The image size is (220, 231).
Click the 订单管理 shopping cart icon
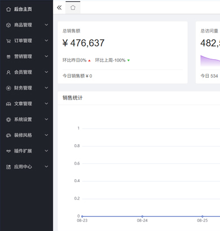click(x=8, y=41)
